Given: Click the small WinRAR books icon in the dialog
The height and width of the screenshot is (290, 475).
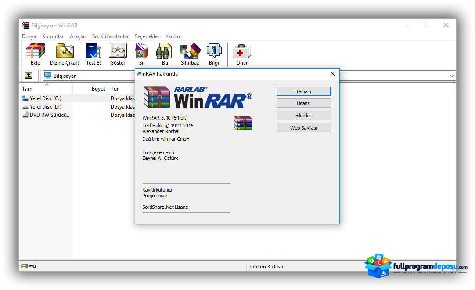Looking at the screenshot, I should coord(243,123).
